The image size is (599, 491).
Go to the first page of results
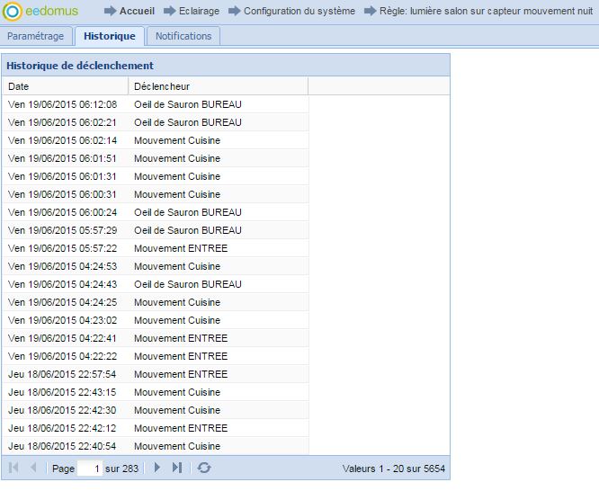[x=14, y=469]
